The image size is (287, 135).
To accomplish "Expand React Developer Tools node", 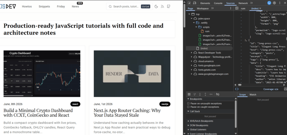I will (x=192, y=53).
